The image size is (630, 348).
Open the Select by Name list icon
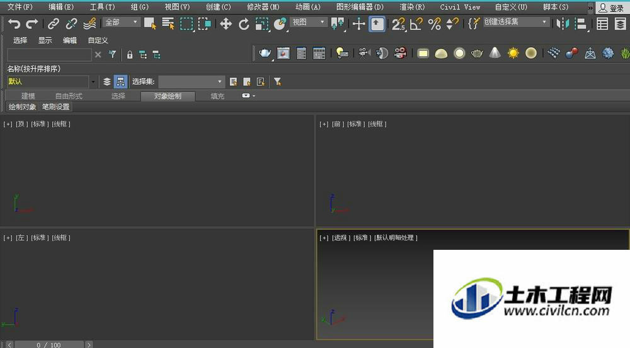(x=168, y=24)
